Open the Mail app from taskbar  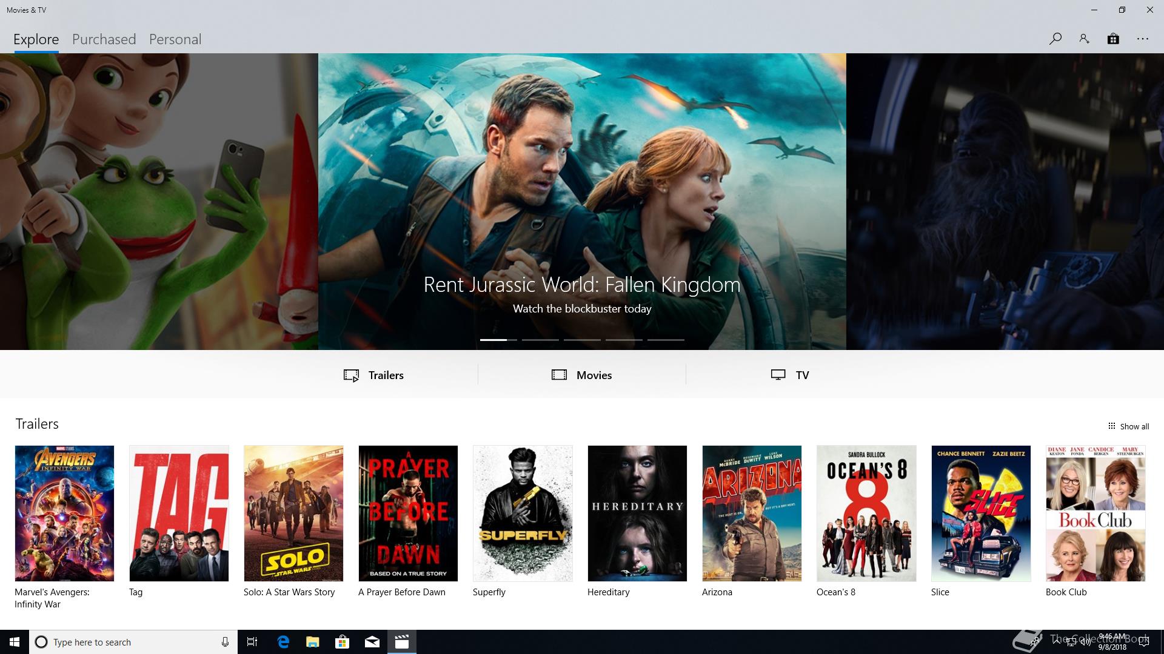tap(372, 642)
